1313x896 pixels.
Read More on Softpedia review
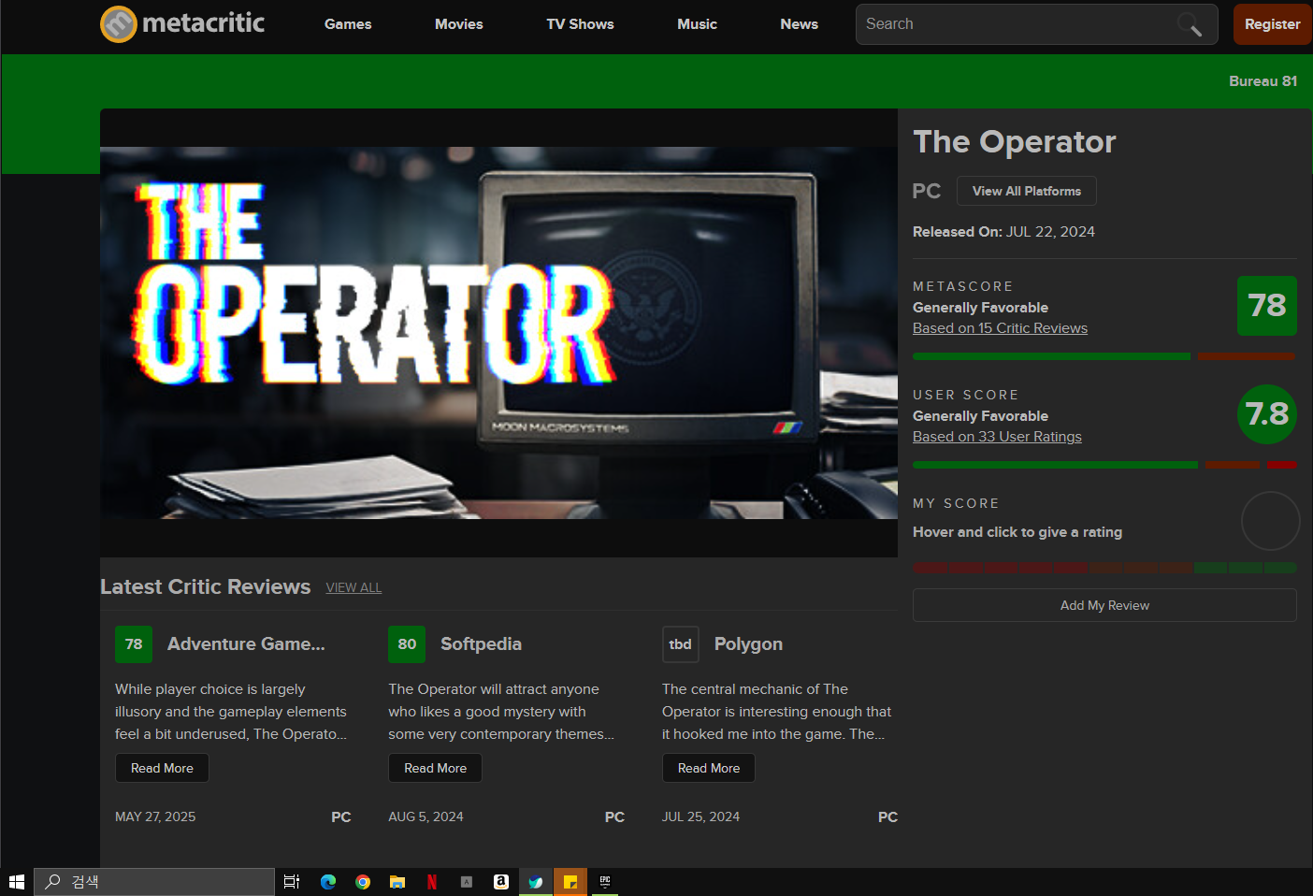435,768
